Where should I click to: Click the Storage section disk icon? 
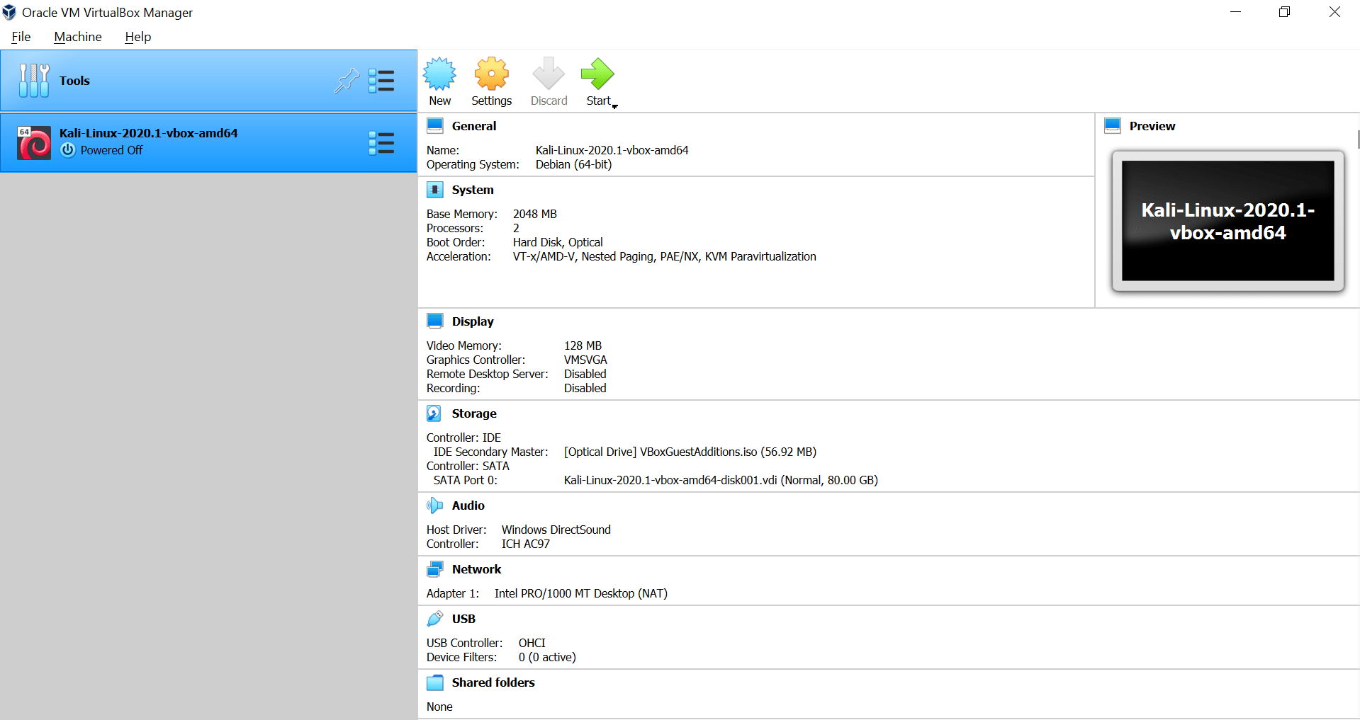click(434, 413)
